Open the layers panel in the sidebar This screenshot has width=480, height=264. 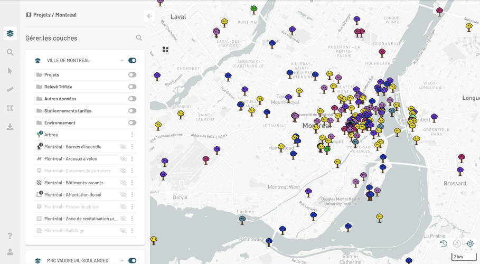pos(10,34)
